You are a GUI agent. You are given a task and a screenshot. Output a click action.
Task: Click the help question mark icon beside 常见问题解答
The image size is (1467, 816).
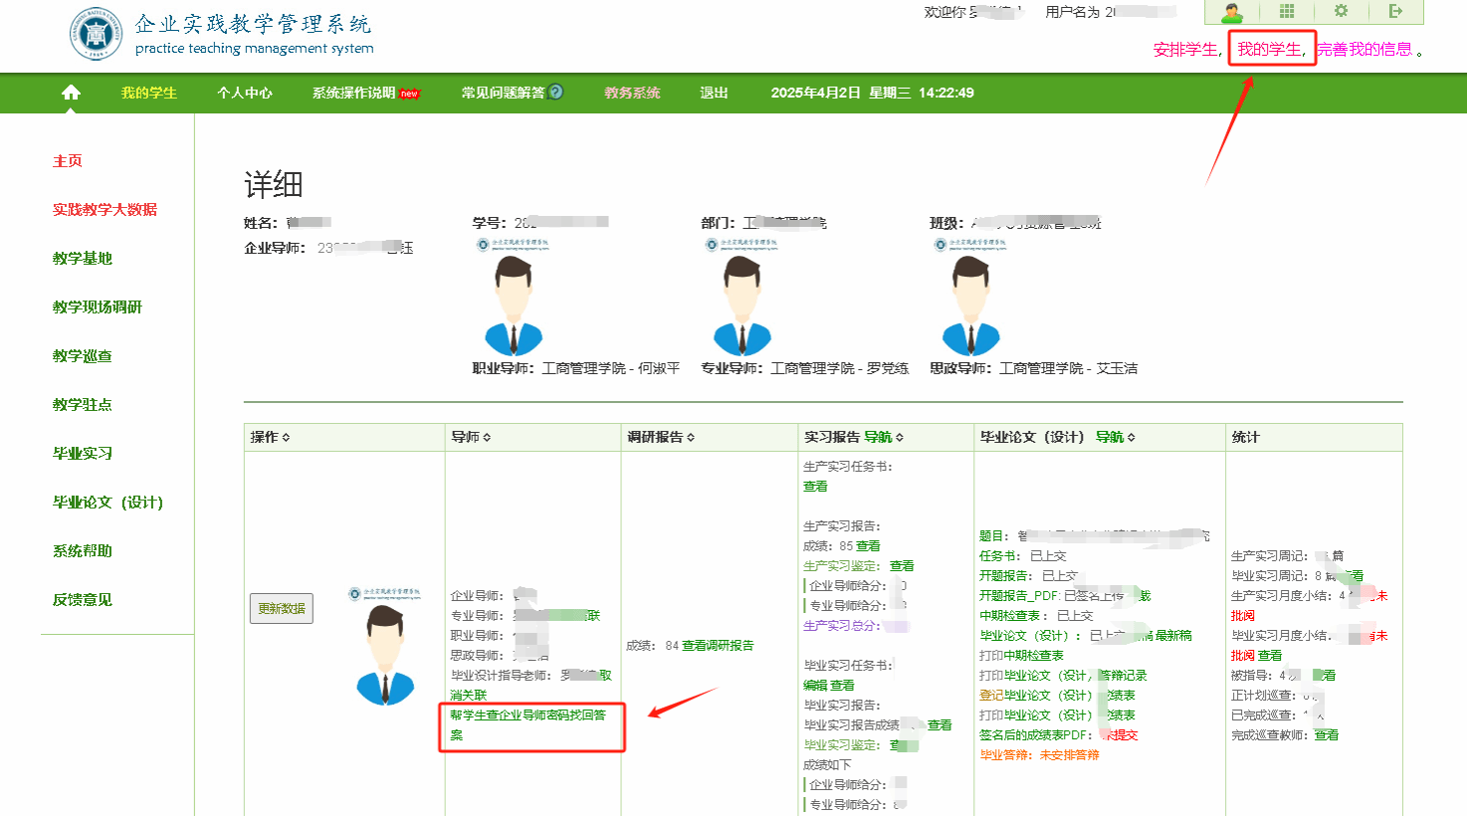(556, 92)
